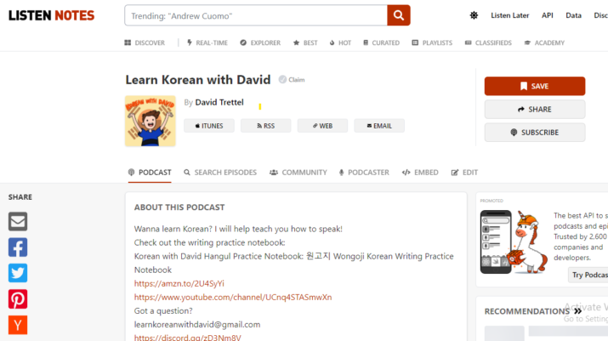Share via email envelope icon
This screenshot has height=341, width=608.
18,221
